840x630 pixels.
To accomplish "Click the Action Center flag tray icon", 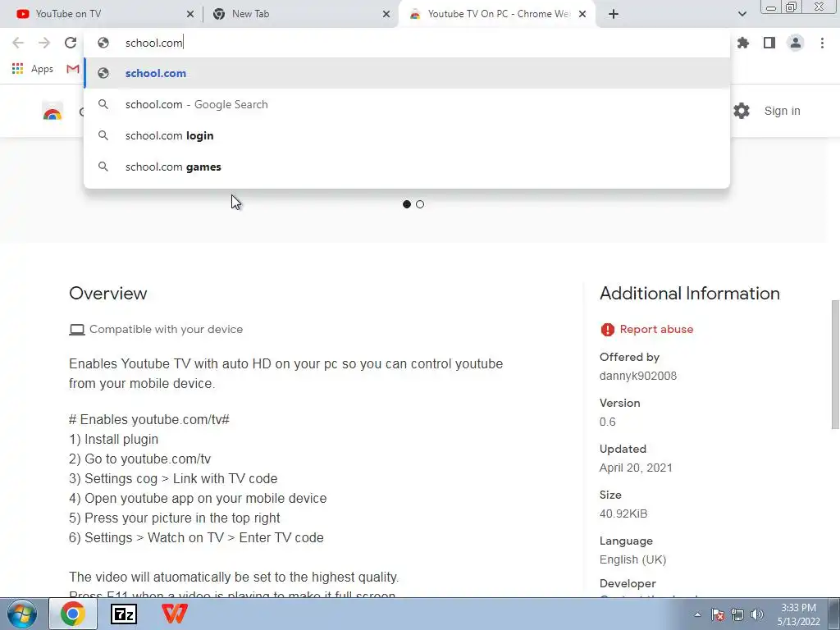I will pyautogui.click(x=718, y=614).
